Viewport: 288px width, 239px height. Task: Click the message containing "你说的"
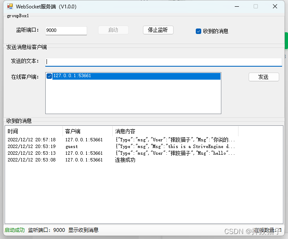pyautogui.click(x=175, y=140)
